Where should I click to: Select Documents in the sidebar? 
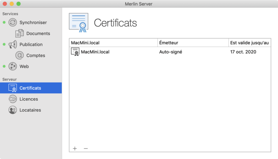[38, 34]
